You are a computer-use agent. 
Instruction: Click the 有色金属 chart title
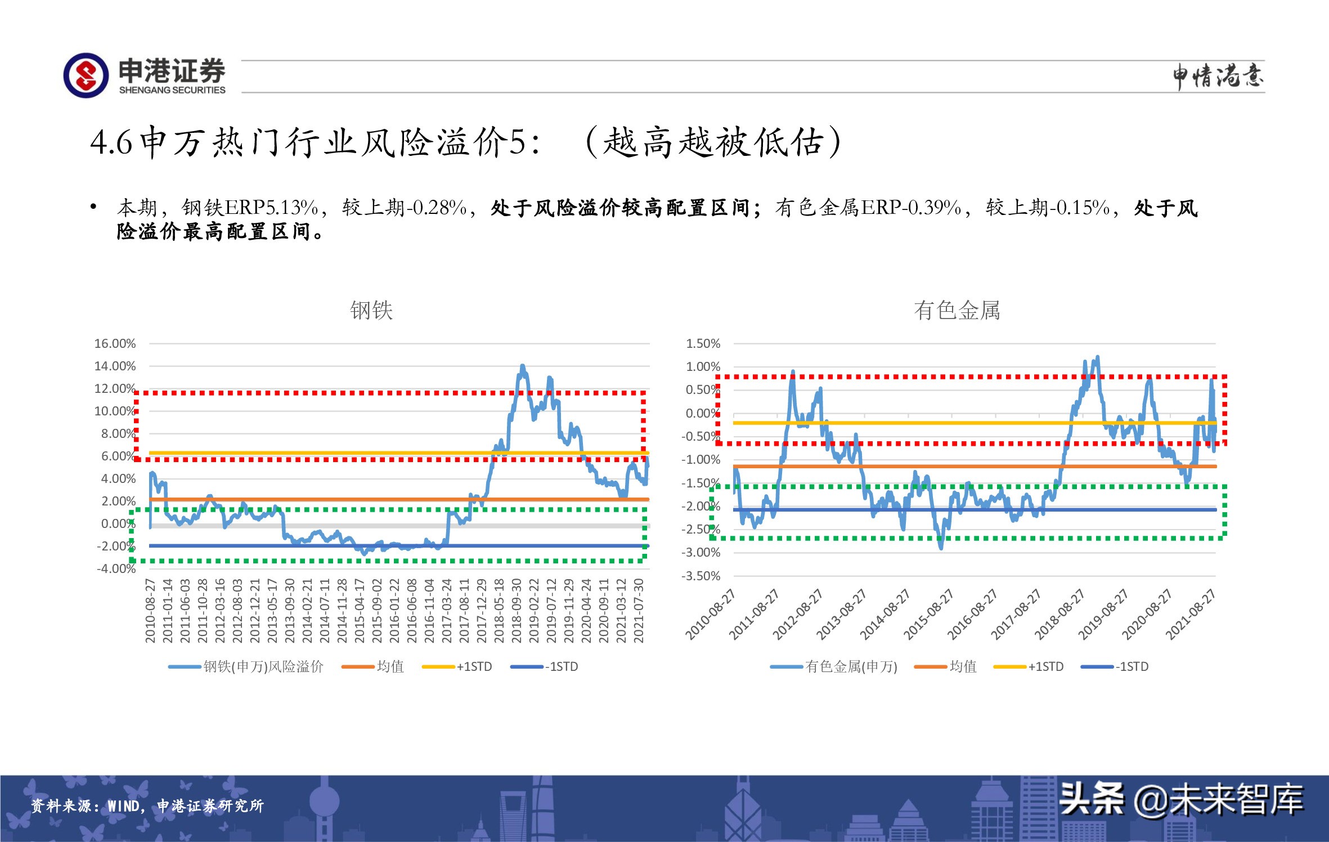click(957, 310)
